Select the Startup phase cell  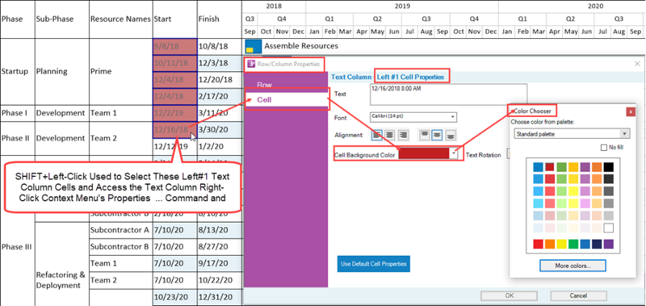[x=18, y=72]
